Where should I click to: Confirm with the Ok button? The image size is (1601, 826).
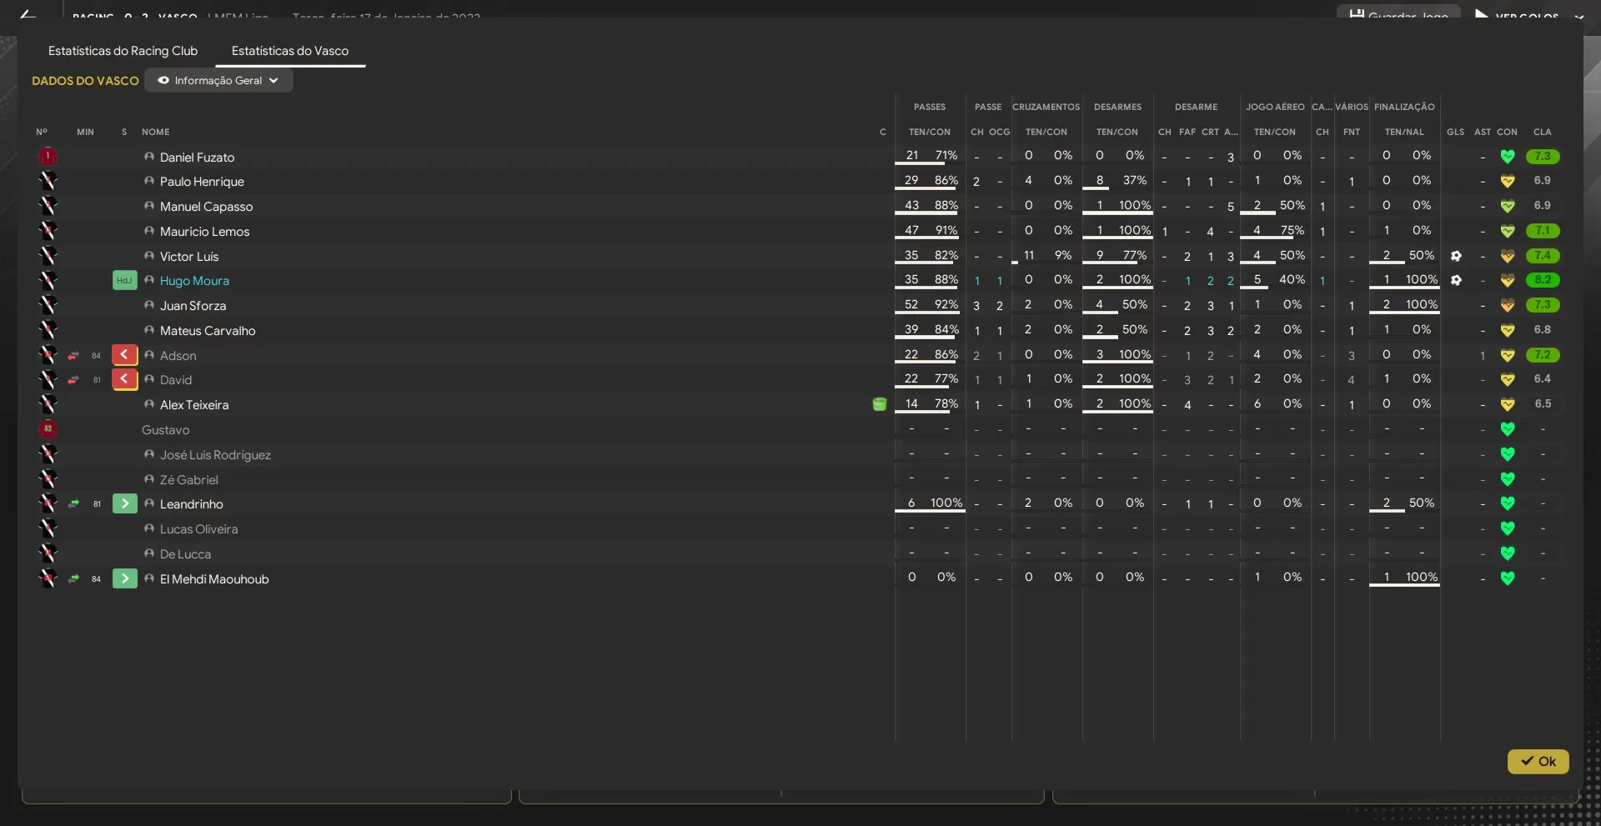pos(1538,761)
